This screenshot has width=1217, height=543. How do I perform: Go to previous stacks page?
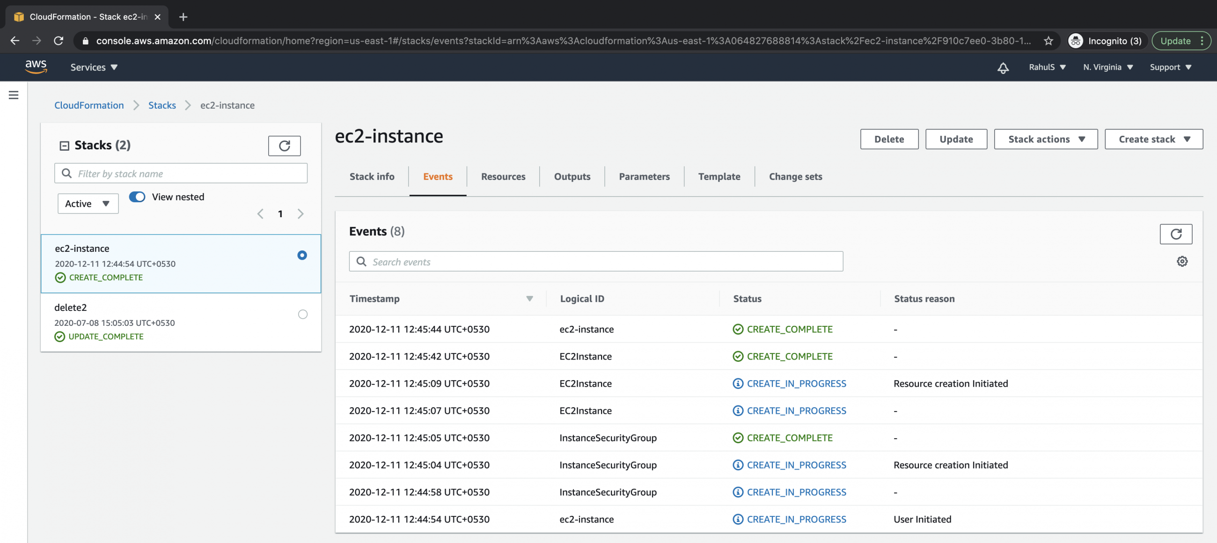click(260, 213)
